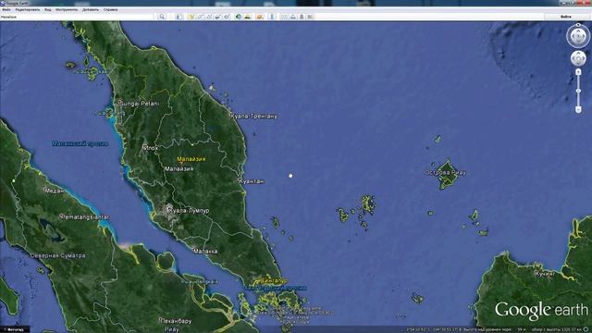Screen dimensions: 592x333
Task: Click the Медан city label
Action: click(55, 191)
